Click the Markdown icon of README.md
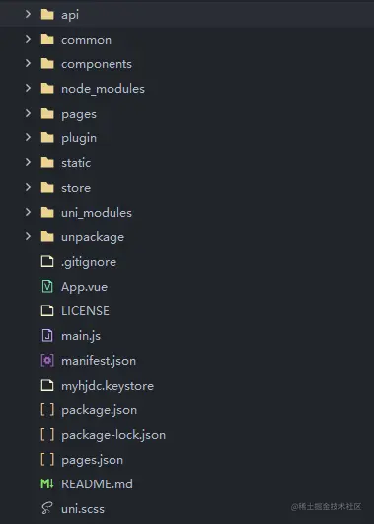 (47, 483)
